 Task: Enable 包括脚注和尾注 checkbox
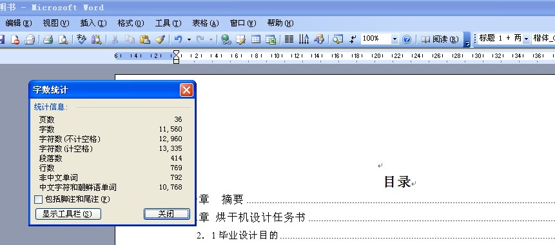click(x=38, y=200)
